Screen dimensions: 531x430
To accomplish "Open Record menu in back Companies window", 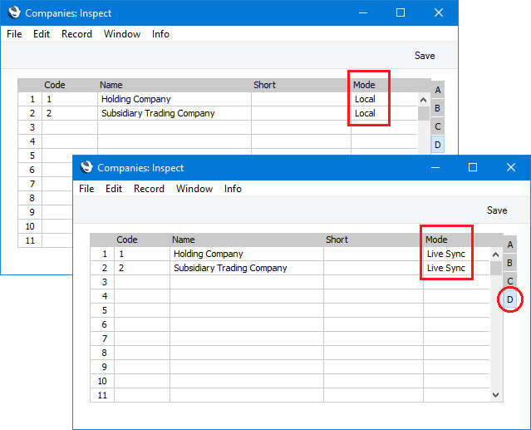I will (77, 34).
